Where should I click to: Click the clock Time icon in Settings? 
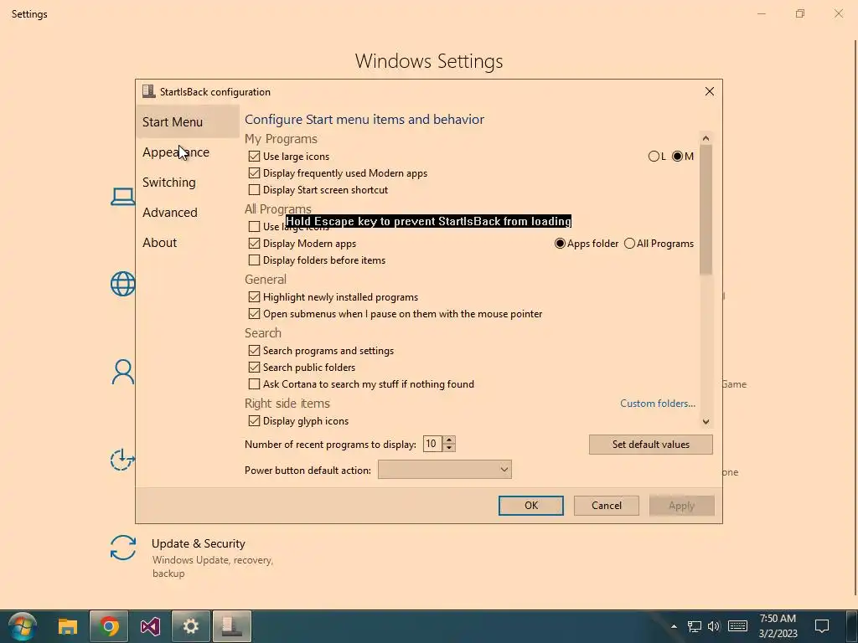coord(122,460)
